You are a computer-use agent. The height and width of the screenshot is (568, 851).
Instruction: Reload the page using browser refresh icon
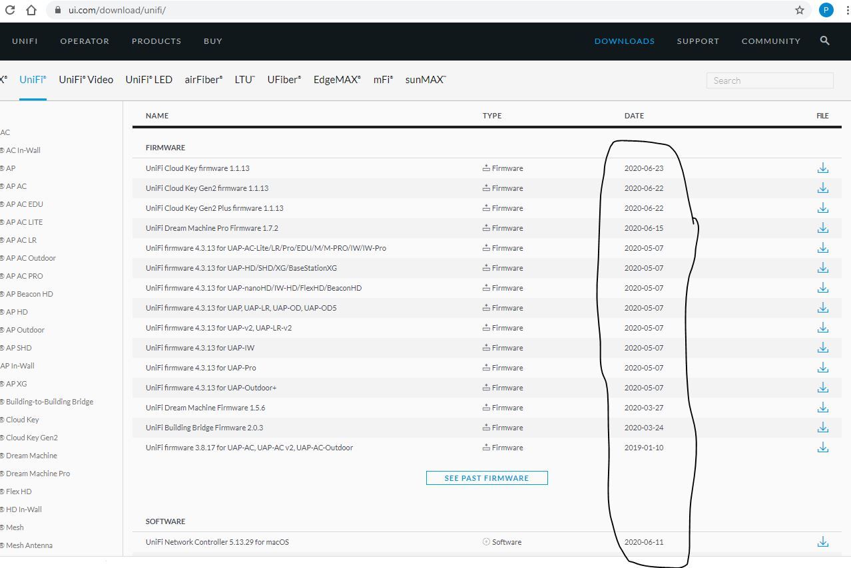[x=10, y=10]
